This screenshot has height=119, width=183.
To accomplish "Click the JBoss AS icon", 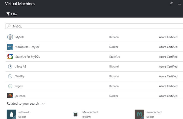I will pyautogui.click(x=10, y=67).
